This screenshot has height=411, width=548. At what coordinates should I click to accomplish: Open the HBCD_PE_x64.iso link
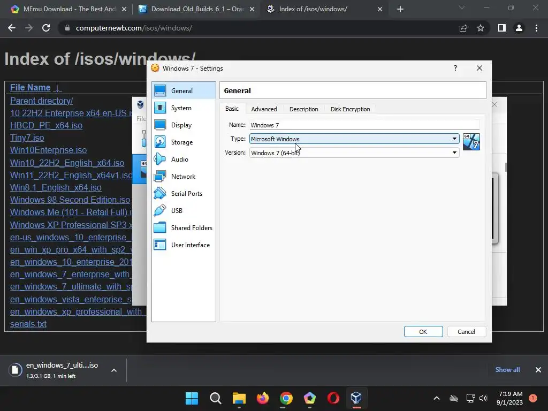(x=46, y=125)
